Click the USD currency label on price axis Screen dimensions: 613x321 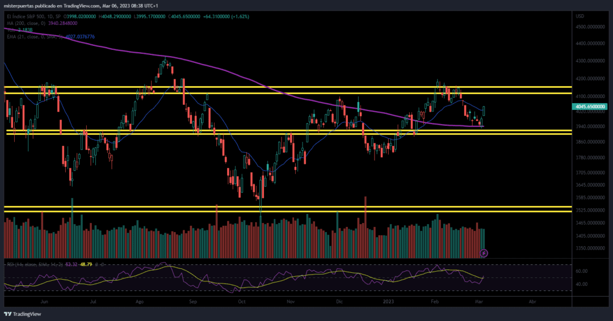tap(580, 16)
